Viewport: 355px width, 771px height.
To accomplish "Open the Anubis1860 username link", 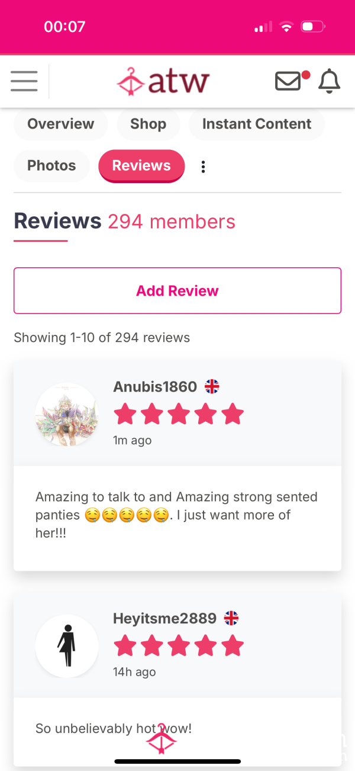I will pos(155,387).
